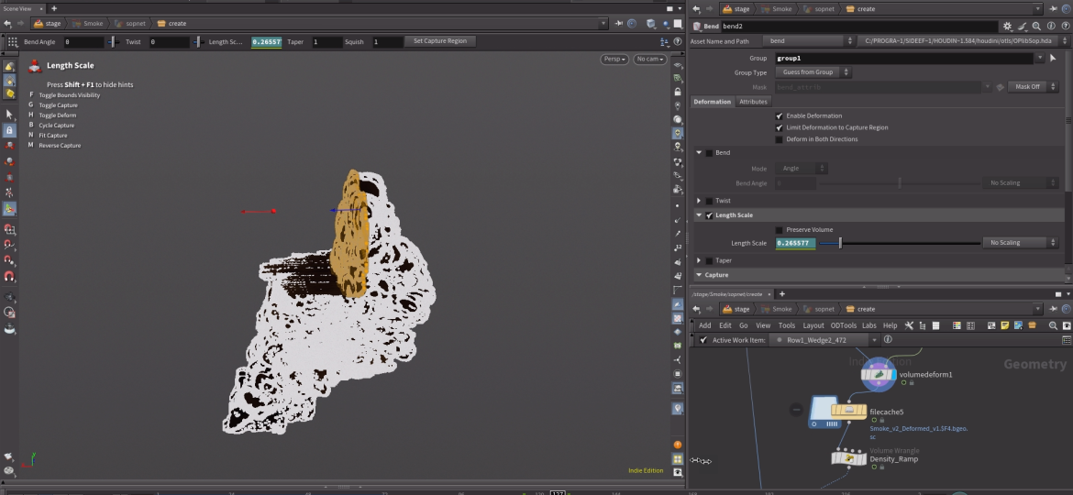
Task: Click the gear icon in the parameter pane
Action: coord(1008,27)
